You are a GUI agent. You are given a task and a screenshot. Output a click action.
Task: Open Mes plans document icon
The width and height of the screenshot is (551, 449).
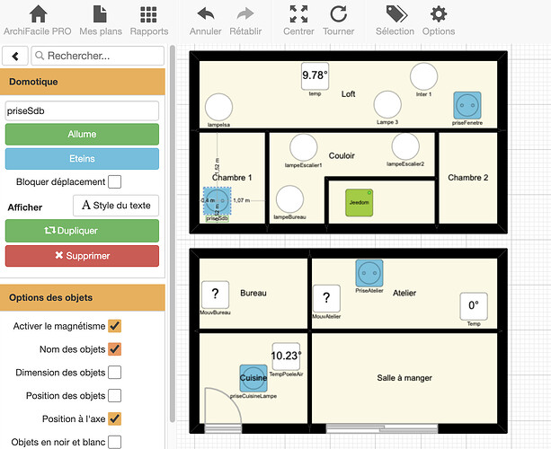click(x=100, y=14)
